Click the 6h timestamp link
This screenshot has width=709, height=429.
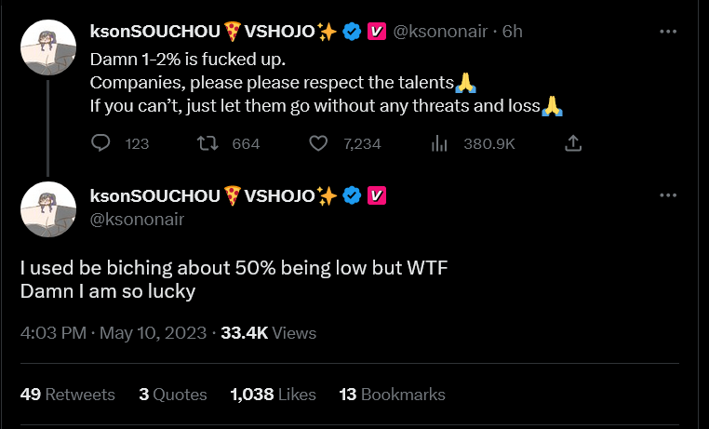[x=512, y=32]
